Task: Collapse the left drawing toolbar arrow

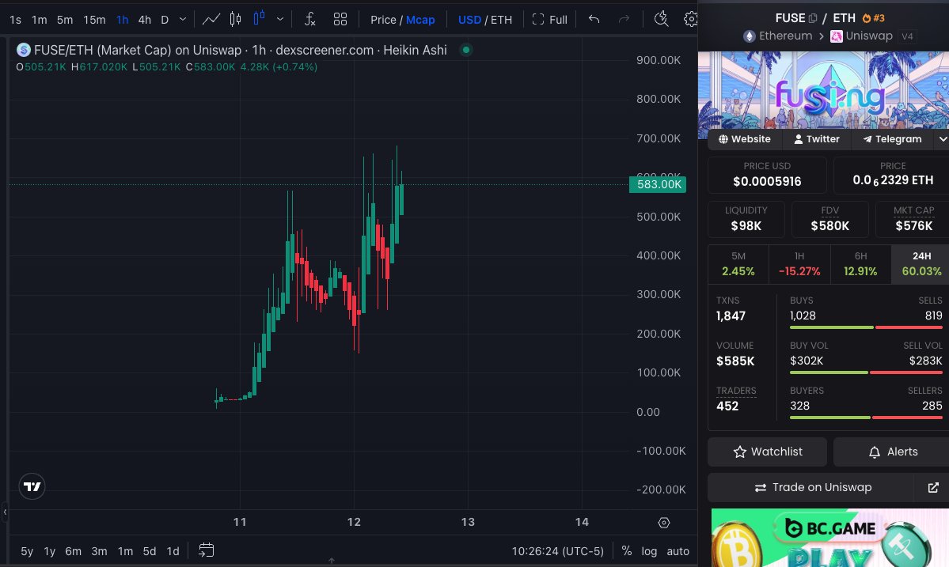Action: 5,512
